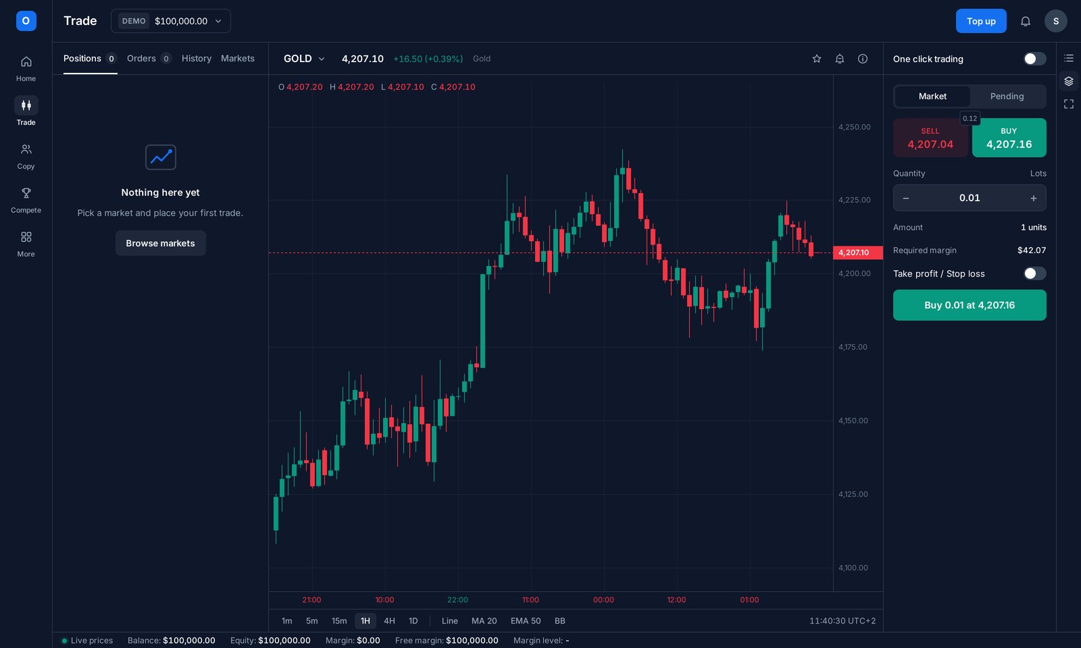Open the DEMO account dropdown
The height and width of the screenshot is (648, 1081).
click(x=170, y=21)
